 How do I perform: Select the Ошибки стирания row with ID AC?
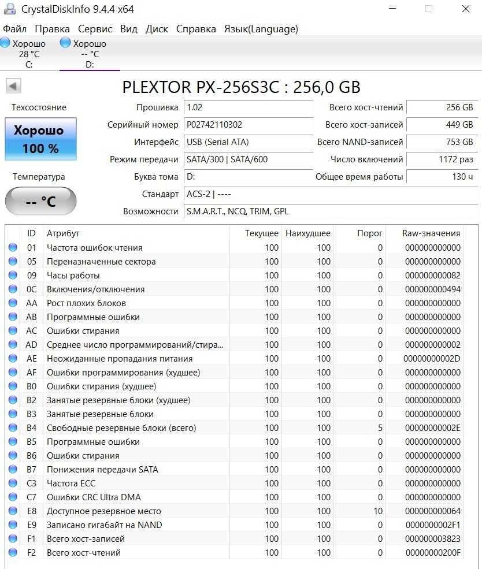point(235,330)
